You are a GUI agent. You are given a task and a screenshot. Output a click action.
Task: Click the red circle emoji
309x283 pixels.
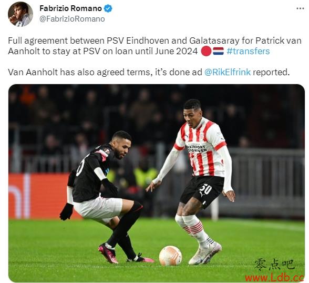coord(207,51)
